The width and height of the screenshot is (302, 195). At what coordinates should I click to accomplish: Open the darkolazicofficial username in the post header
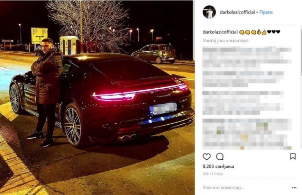click(237, 12)
